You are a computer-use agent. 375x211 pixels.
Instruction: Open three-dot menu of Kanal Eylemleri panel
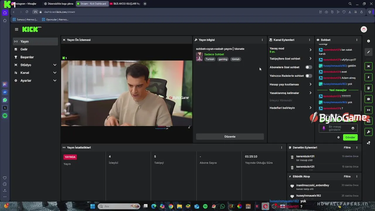coord(309,40)
